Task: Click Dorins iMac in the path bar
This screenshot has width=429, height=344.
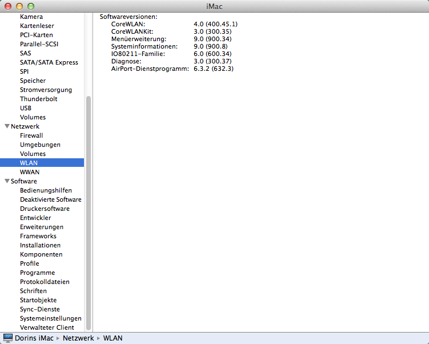Action: click(34, 338)
